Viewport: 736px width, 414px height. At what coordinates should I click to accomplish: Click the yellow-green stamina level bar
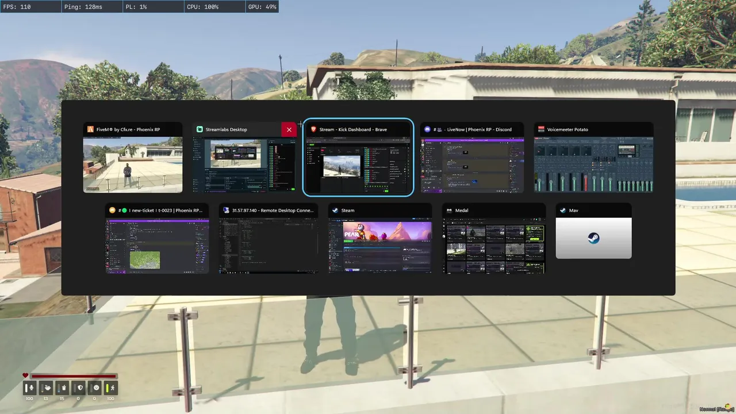(x=107, y=388)
